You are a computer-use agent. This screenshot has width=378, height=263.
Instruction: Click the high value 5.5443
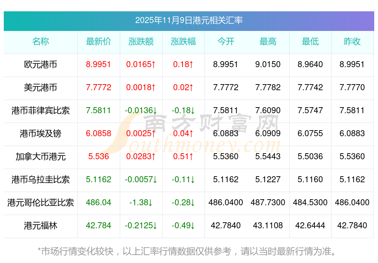pyautogui.click(x=268, y=157)
